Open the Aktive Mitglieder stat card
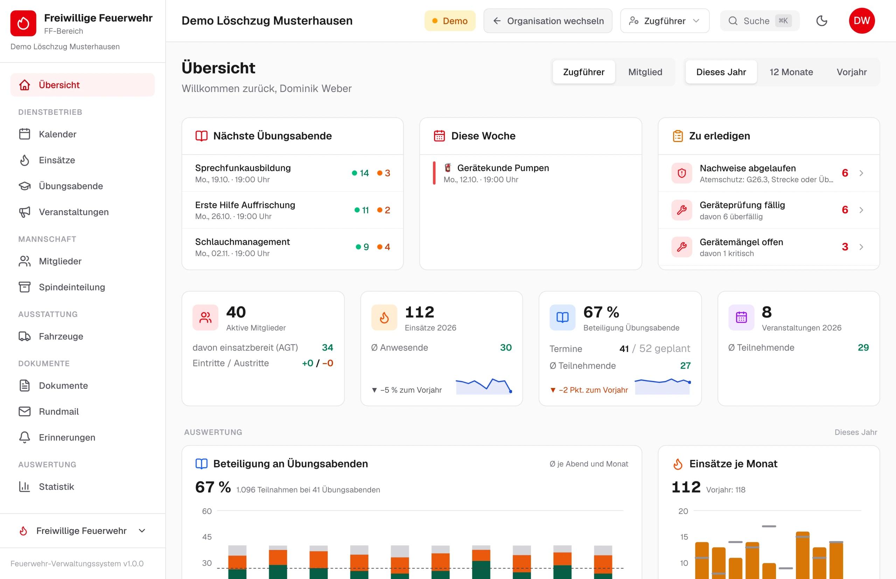The height and width of the screenshot is (579, 896). click(x=263, y=348)
